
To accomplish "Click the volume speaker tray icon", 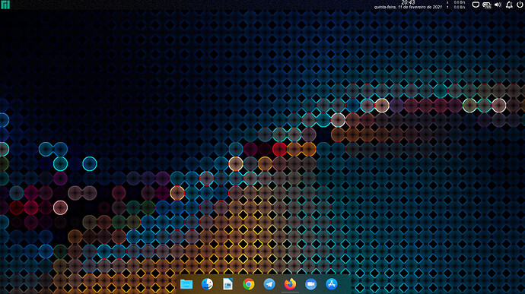I will (498, 5).
